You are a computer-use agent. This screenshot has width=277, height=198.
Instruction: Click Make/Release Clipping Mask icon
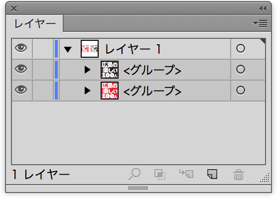pos(160,175)
